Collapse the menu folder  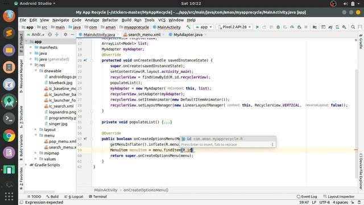coord(36,136)
